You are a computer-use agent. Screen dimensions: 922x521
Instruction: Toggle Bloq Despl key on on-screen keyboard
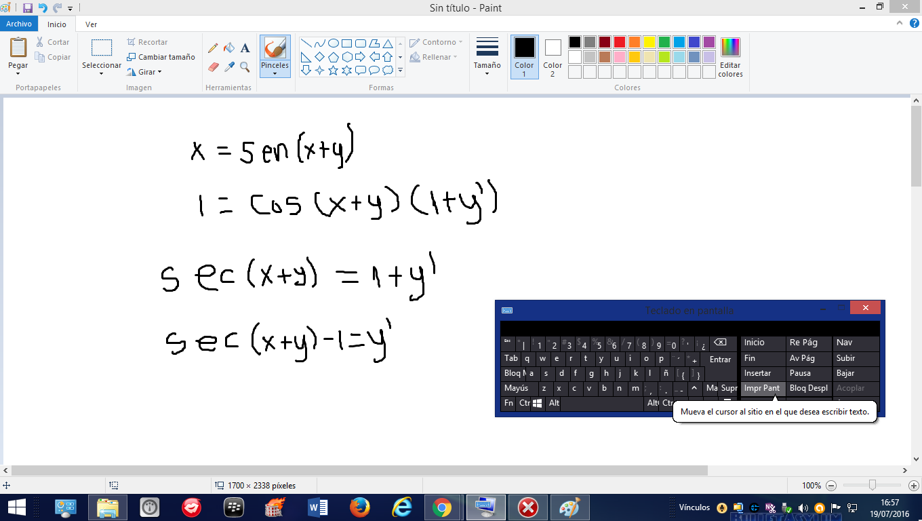click(808, 388)
